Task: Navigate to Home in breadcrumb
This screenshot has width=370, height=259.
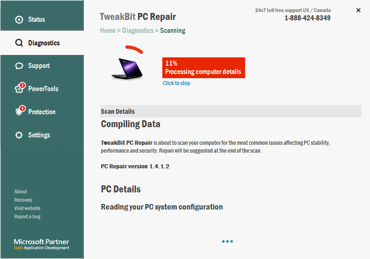Action: (107, 31)
